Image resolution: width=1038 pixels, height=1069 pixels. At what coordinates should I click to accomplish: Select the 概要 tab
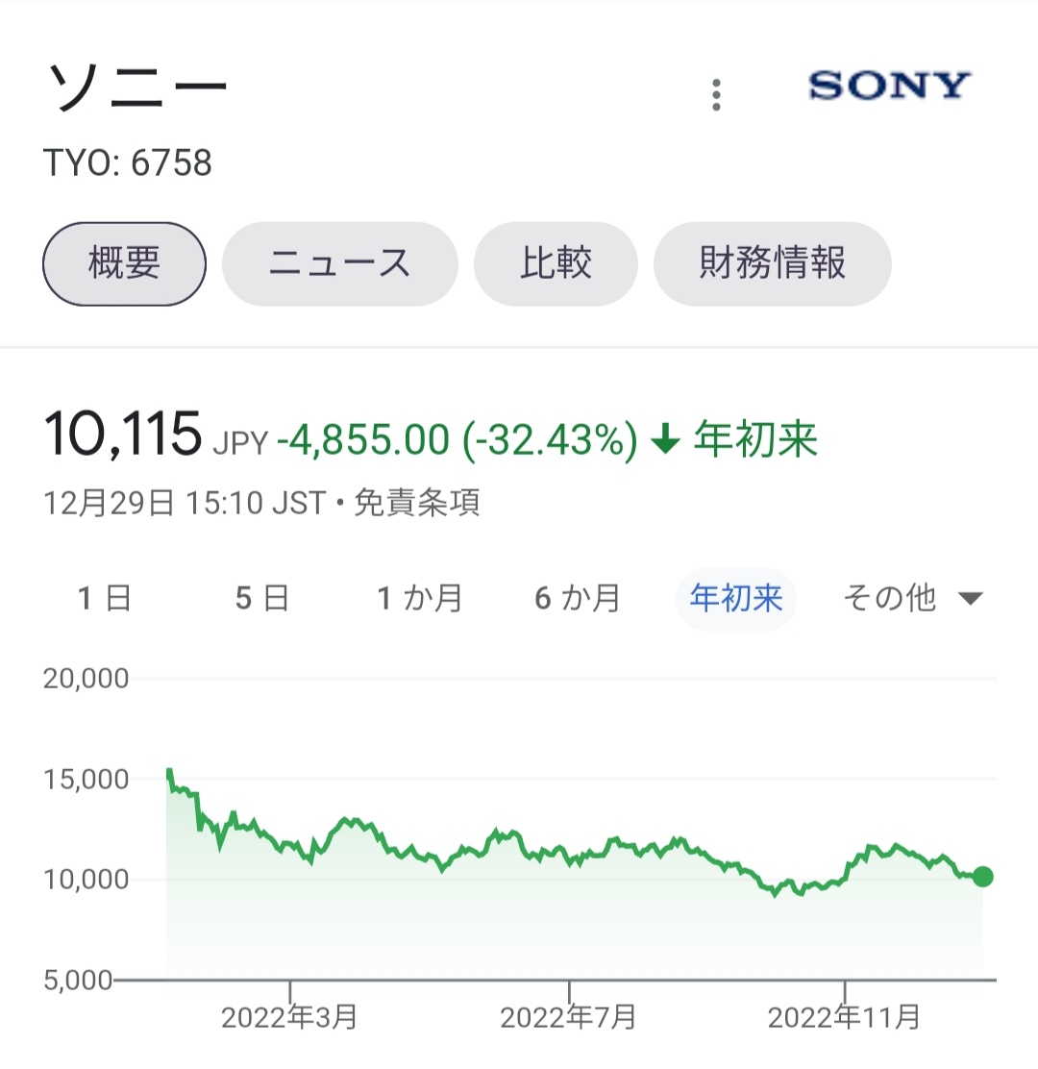[124, 263]
